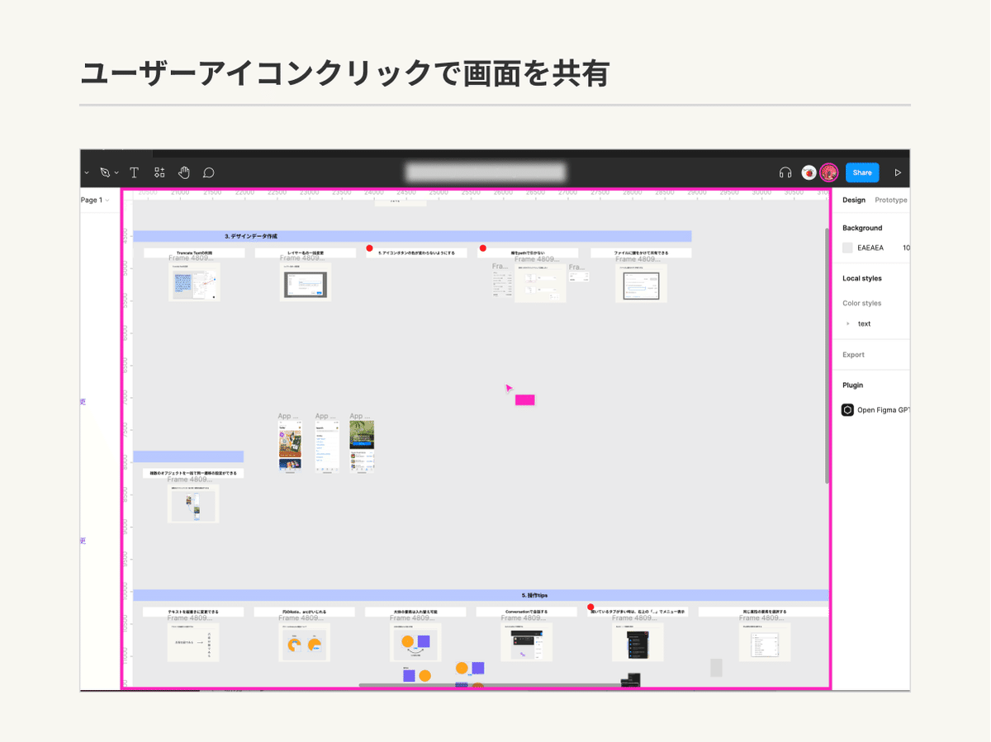Click the Open Figma GPT plugin icon
Viewport: 991px width, 742px height.
(x=847, y=409)
